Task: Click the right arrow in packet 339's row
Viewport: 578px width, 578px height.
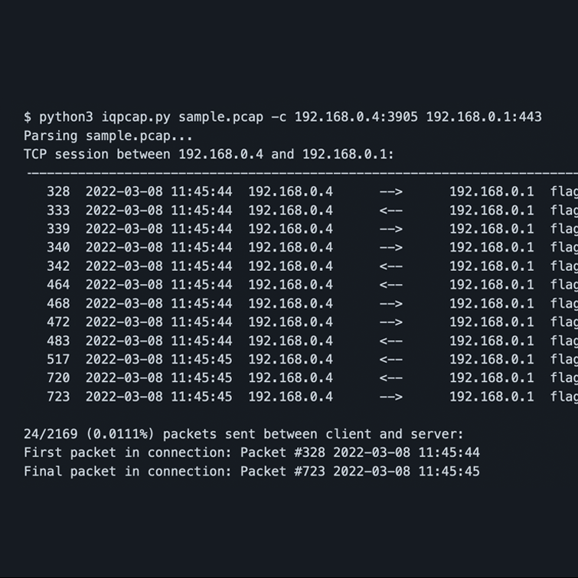Action: pyautogui.click(x=390, y=229)
